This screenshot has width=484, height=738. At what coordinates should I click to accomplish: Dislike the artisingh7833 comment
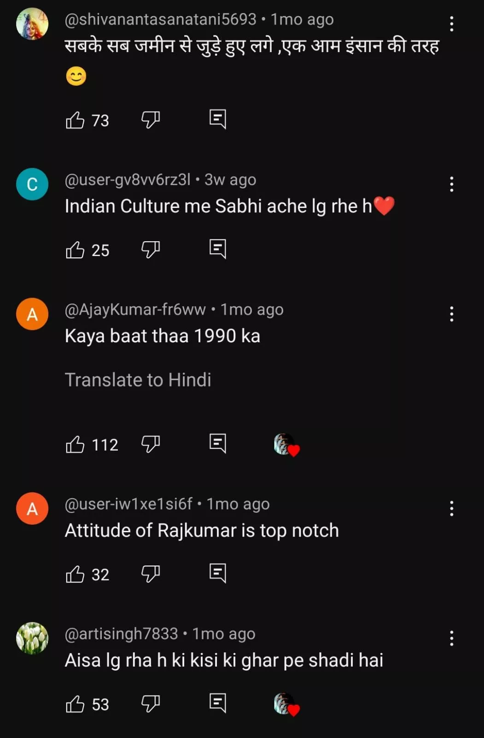(150, 704)
